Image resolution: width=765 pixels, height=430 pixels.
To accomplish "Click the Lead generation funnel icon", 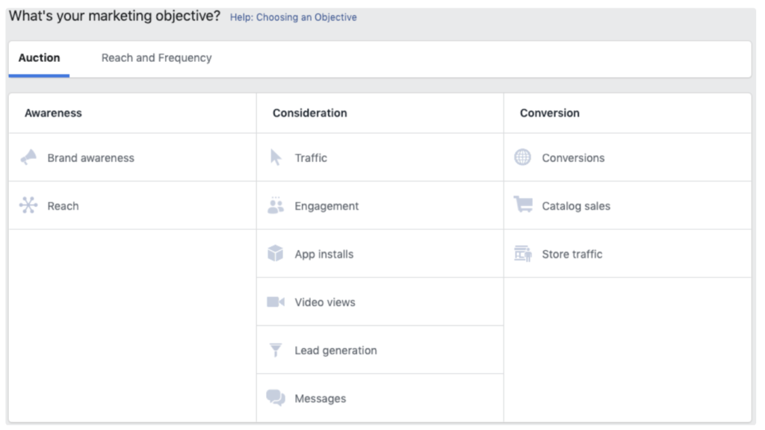I will click(x=276, y=350).
